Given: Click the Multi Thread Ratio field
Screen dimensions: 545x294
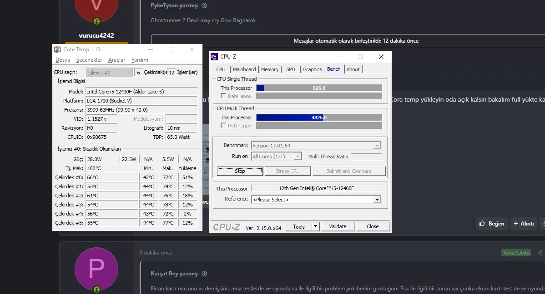Looking at the screenshot, I should pyautogui.click(x=366, y=157).
